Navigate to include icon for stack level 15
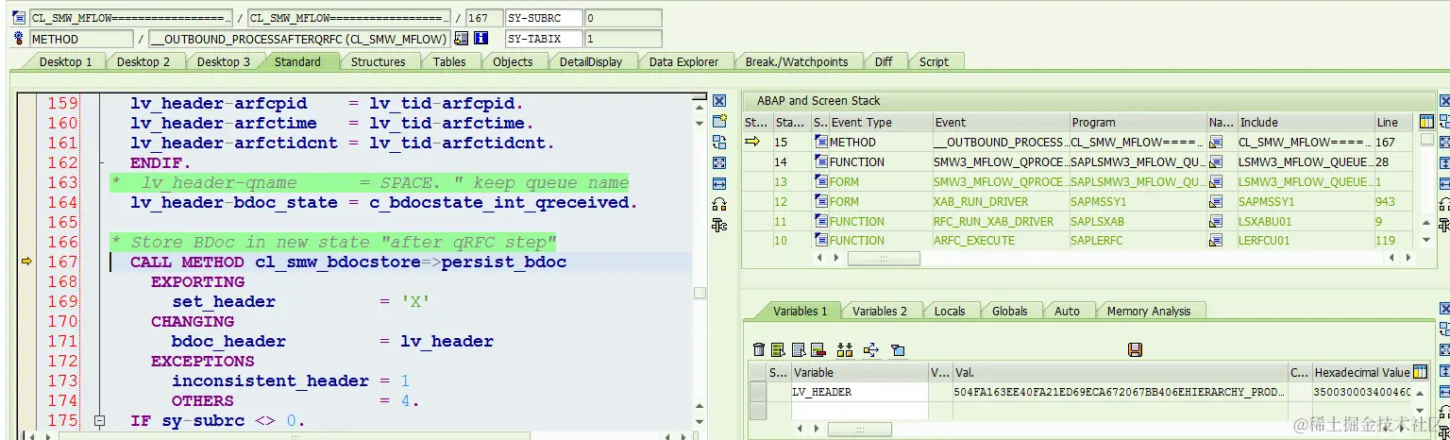This screenshot has height=440, width=1450. [1216, 143]
